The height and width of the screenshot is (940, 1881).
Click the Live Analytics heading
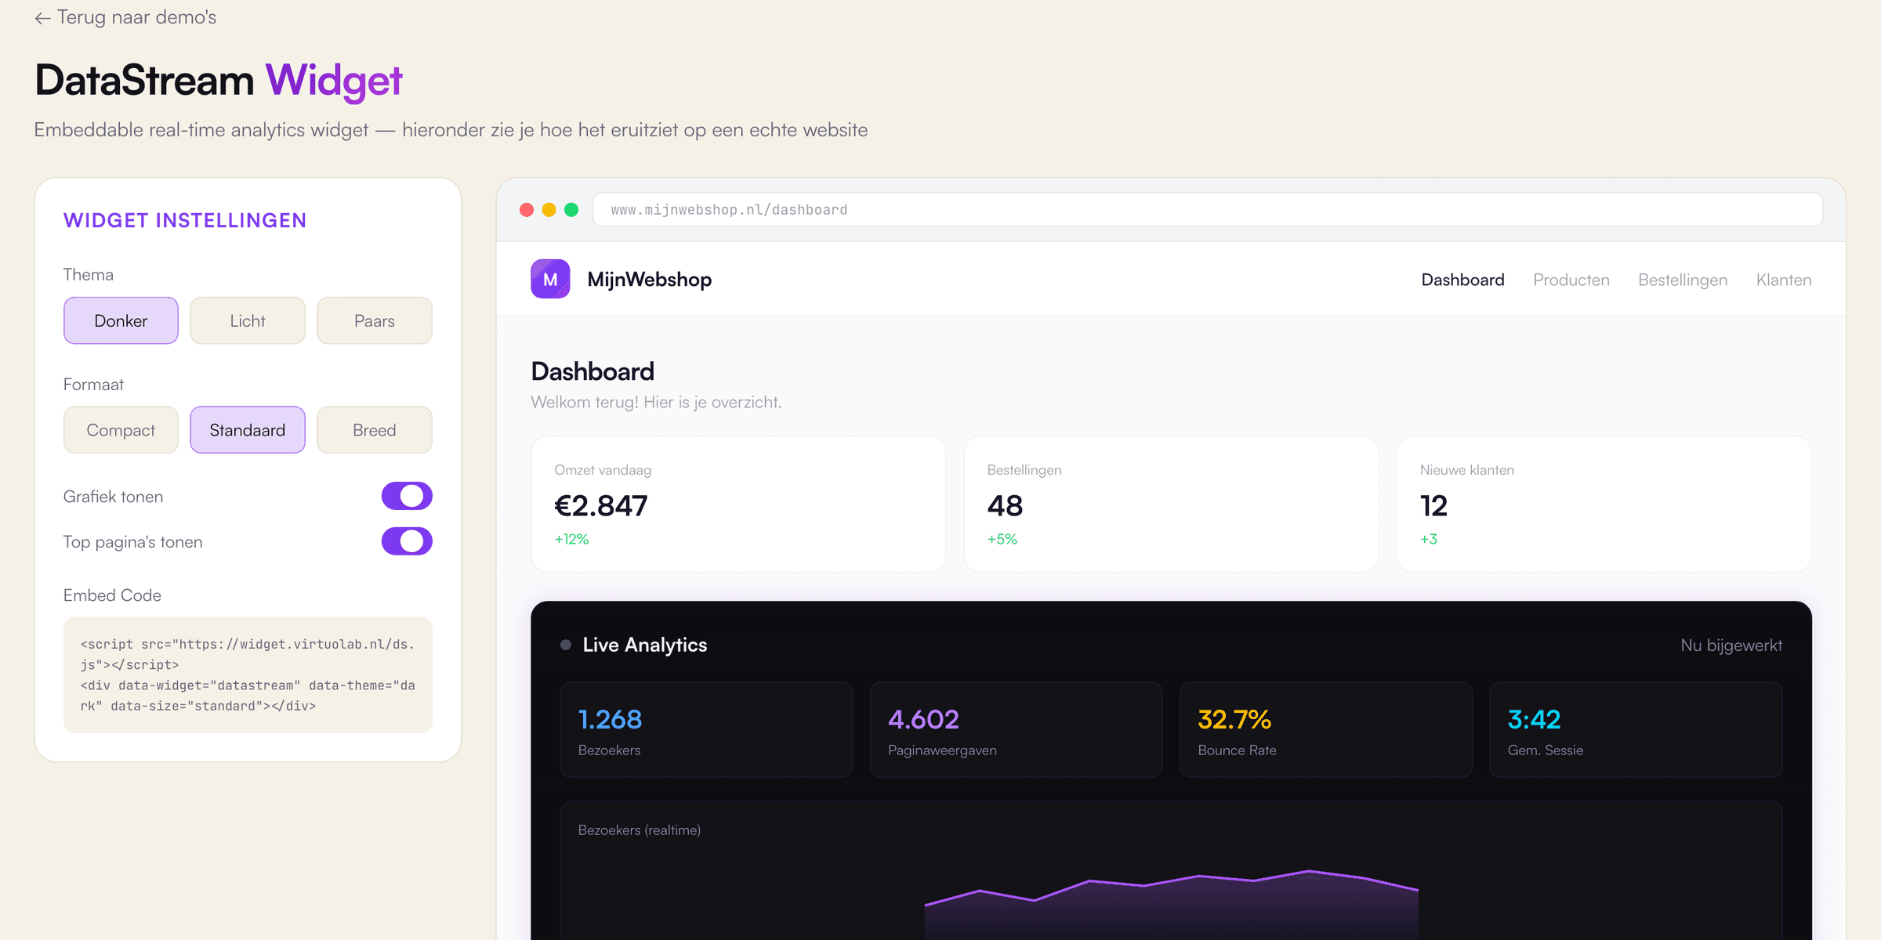click(645, 645)
